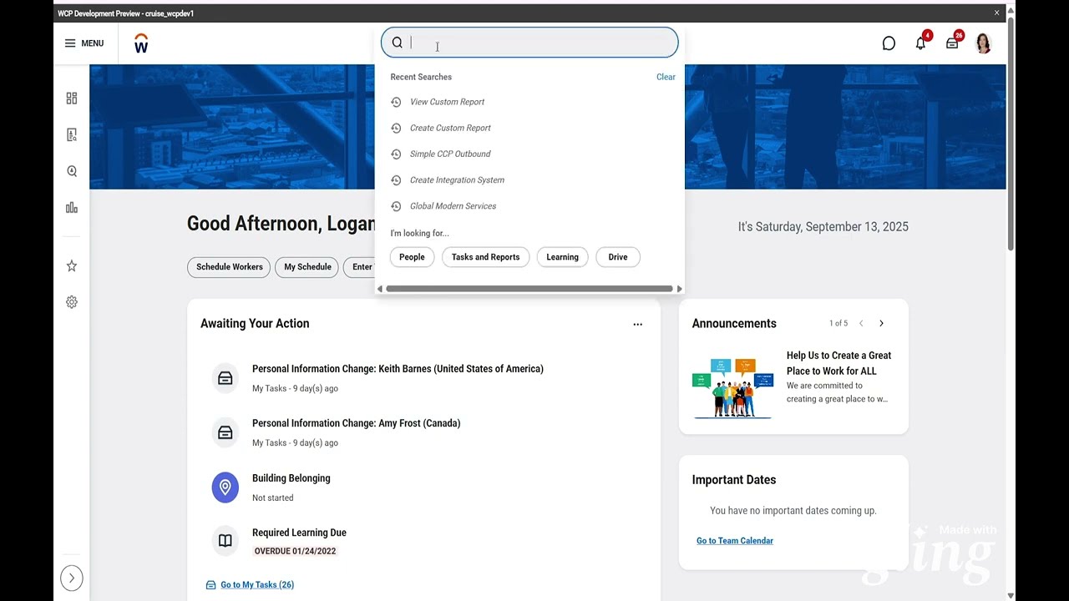Open the assistant chat bubble icon
The image size is (1069, 601).
(889, 43)
